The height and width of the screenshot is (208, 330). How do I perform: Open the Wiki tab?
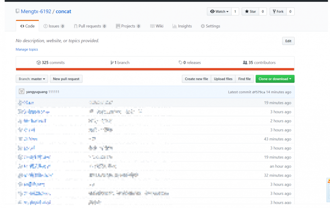coord(157,26)
